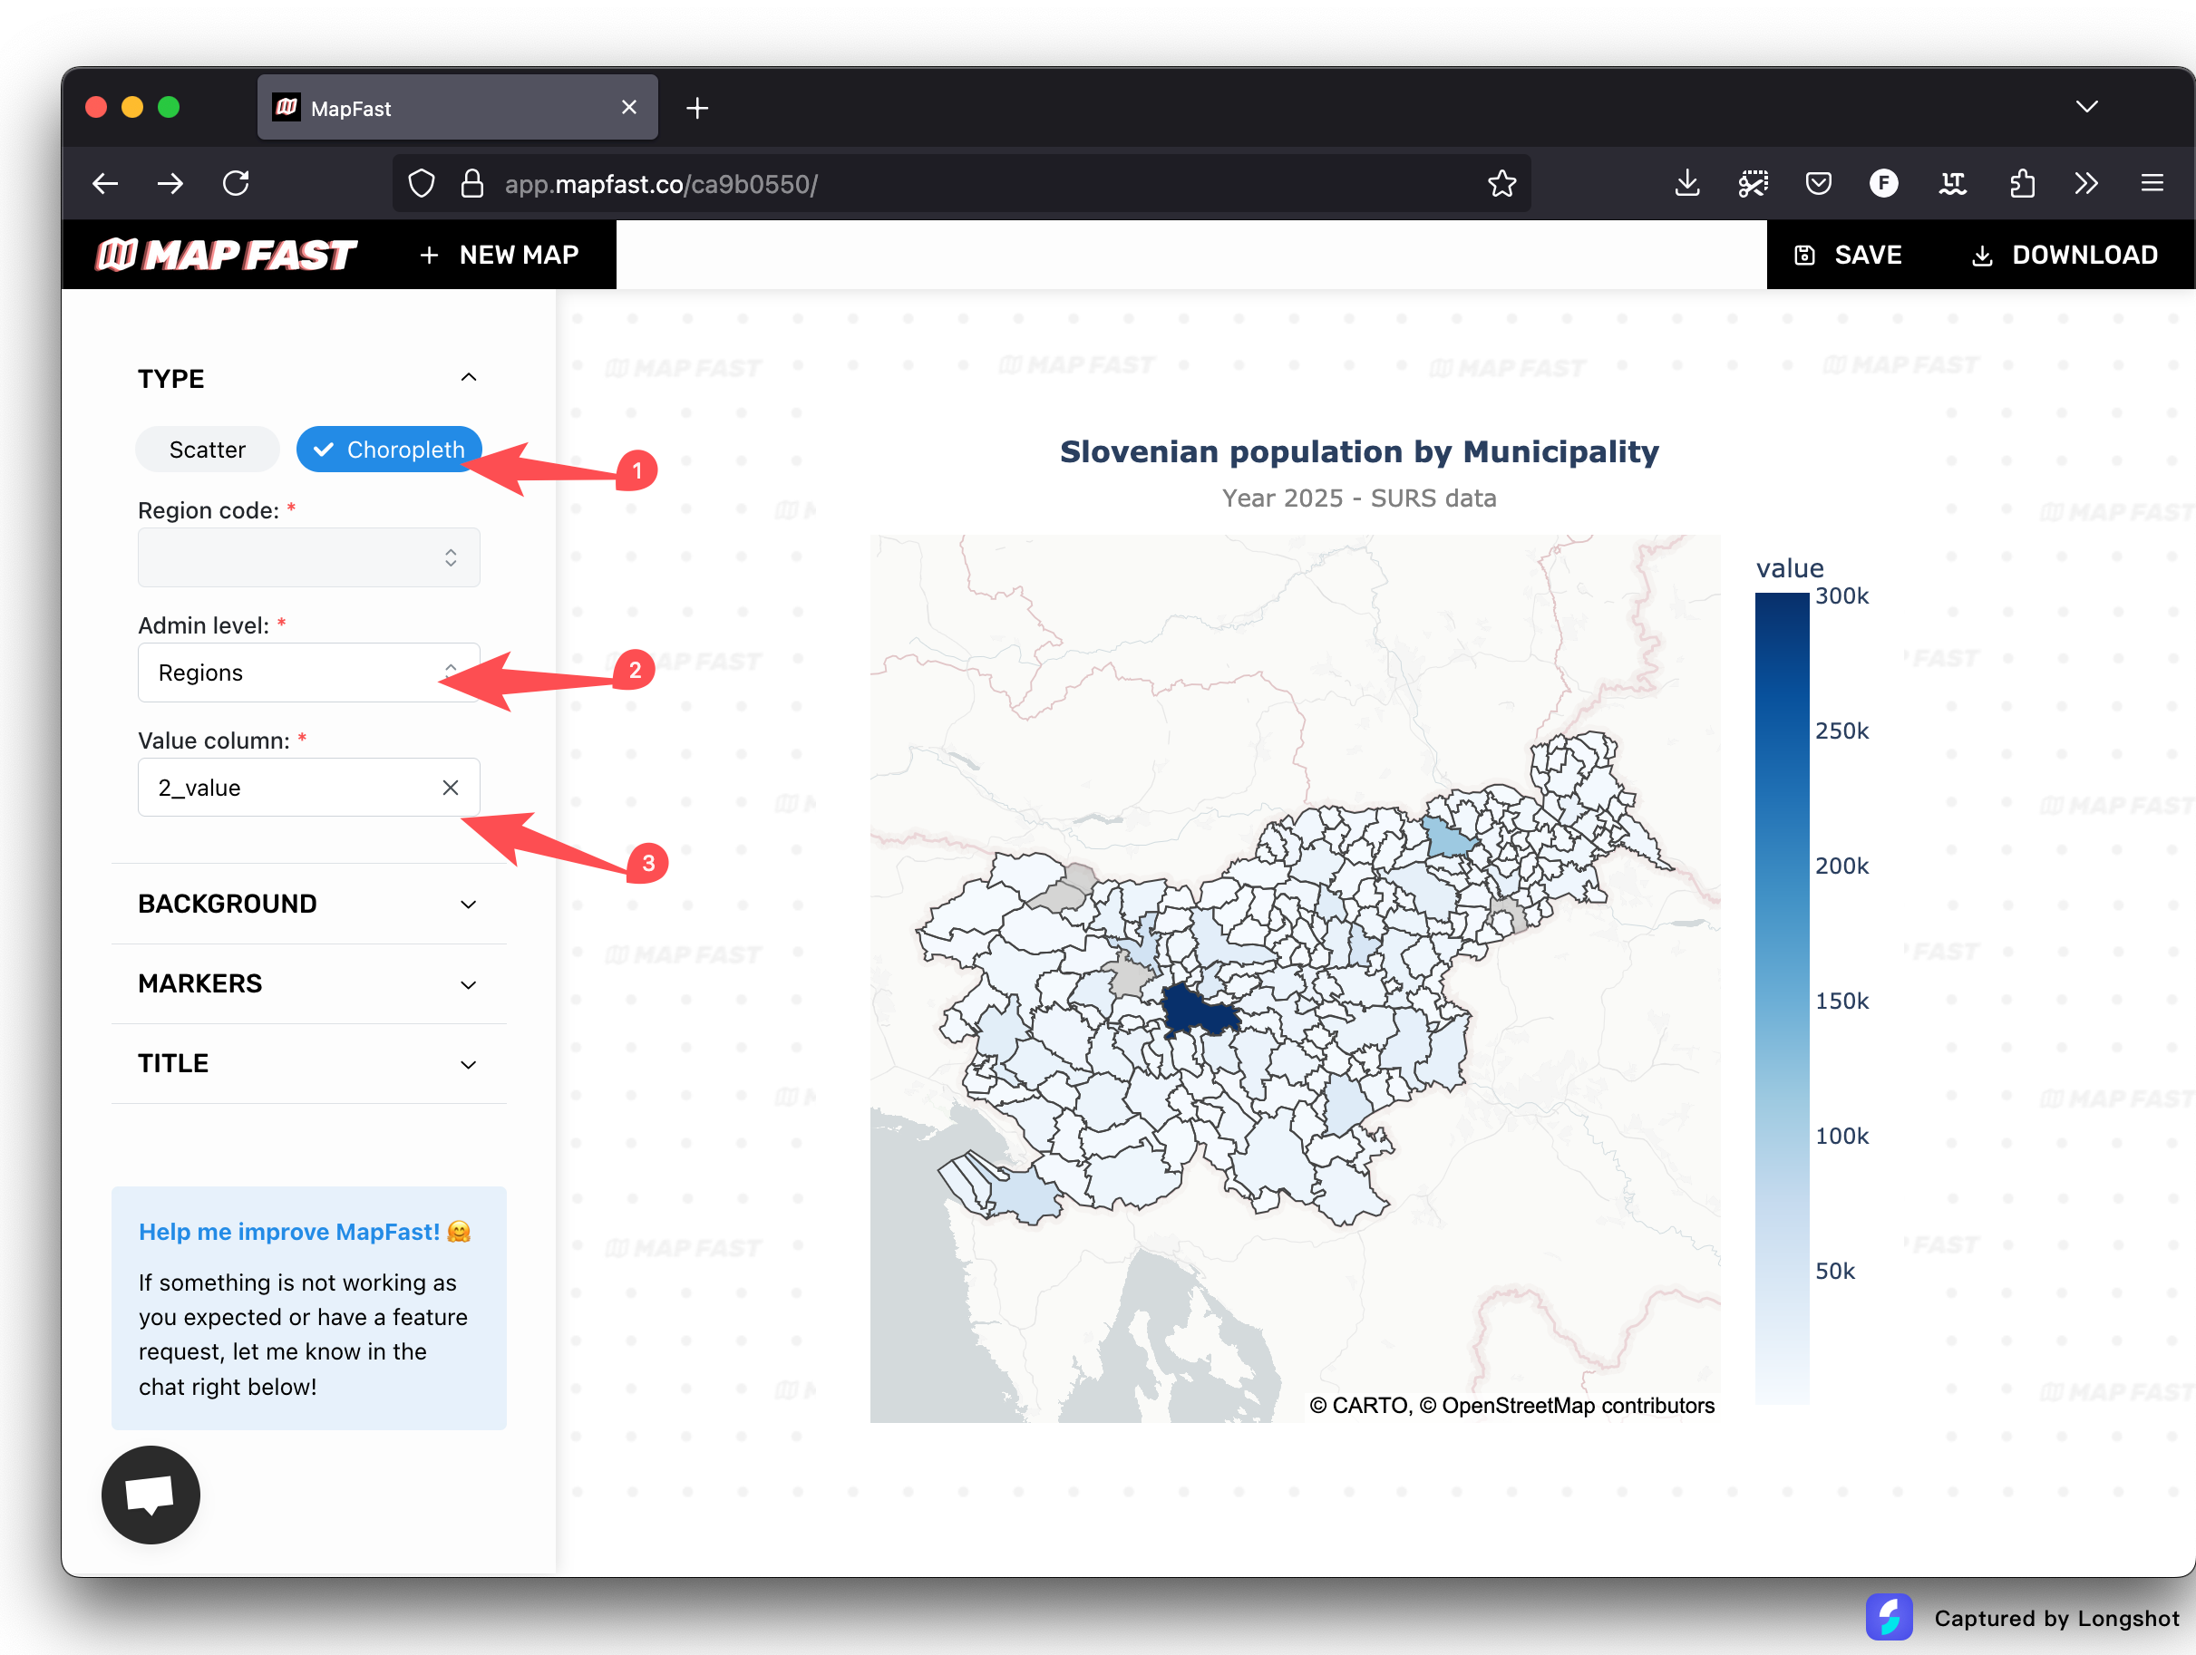
Task: Open the shield tracking protection icon
Action: pyautogui.click(x=422, y=184)
